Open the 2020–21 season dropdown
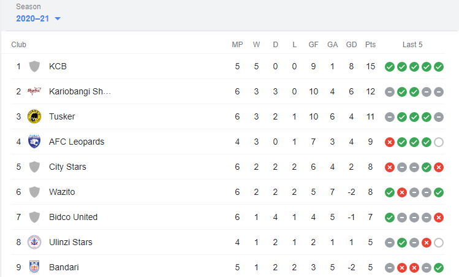The image size is (459, 277). coord(38,19)
